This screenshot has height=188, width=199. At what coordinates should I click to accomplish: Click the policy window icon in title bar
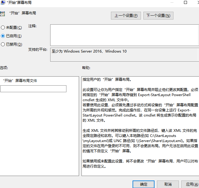coord(2,3)
